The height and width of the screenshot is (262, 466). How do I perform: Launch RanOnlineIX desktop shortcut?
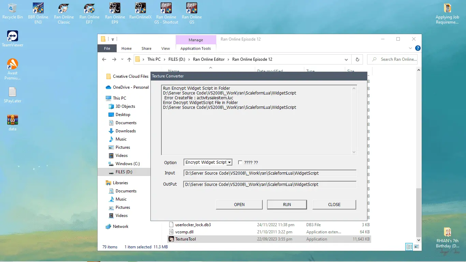[x=140, y=11]
